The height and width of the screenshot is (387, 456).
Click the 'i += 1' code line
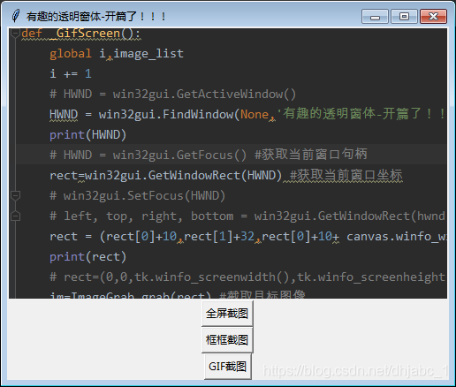71,73
